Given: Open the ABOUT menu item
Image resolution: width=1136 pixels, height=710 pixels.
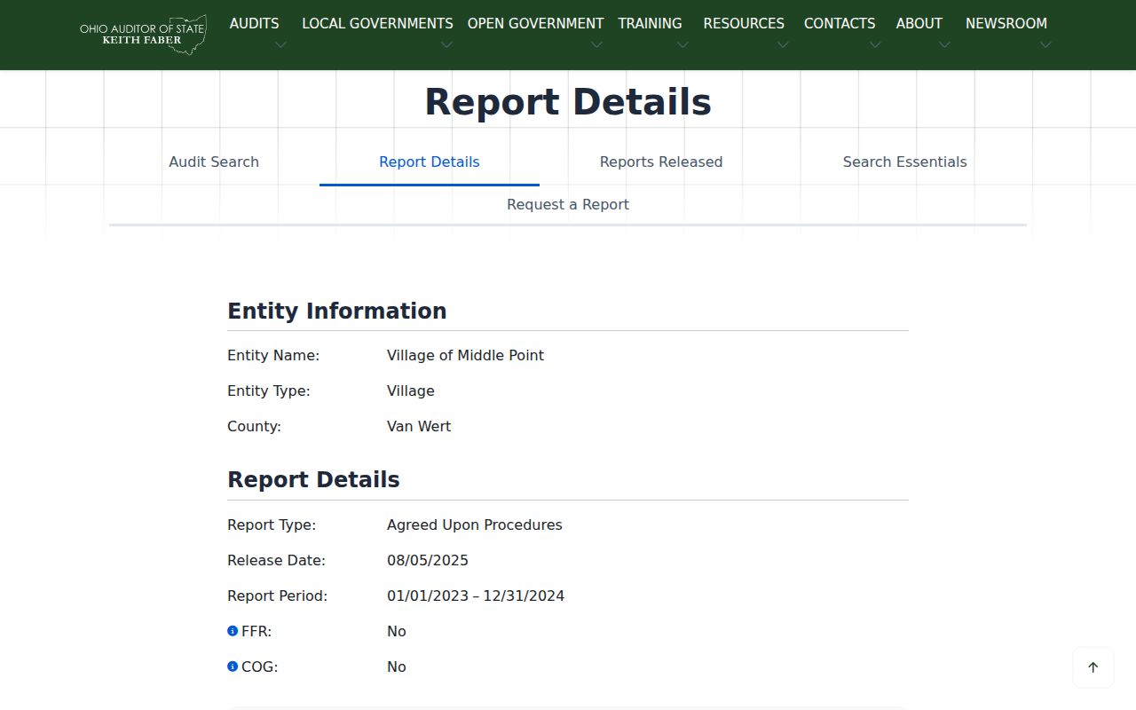Looking at the screenshot, I should 919,24.
